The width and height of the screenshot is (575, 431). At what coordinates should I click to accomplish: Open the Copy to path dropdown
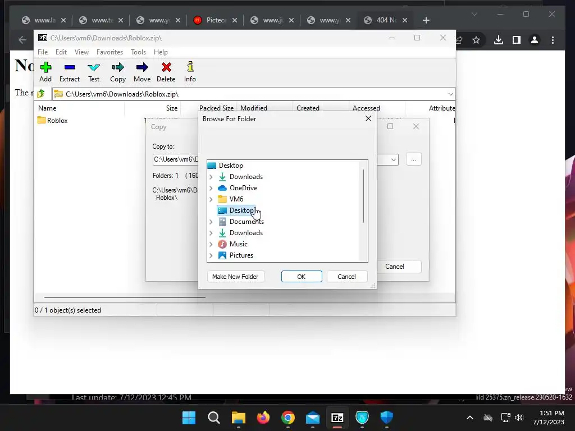(394, 159)
